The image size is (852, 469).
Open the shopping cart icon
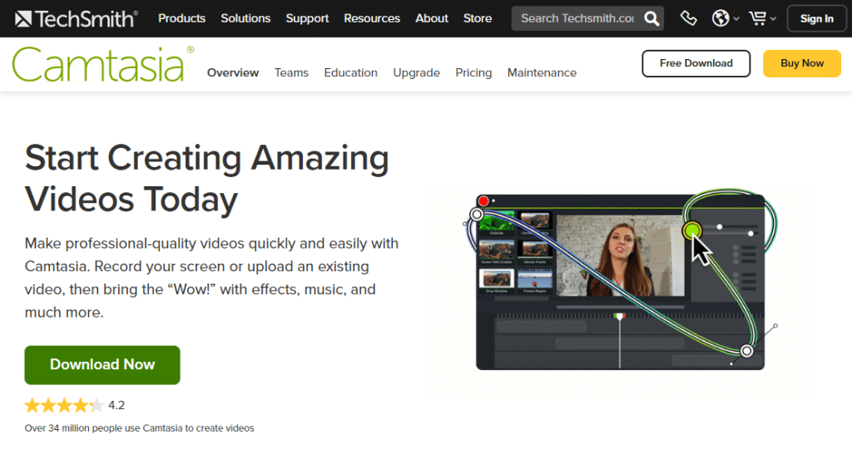coord(757,18)
